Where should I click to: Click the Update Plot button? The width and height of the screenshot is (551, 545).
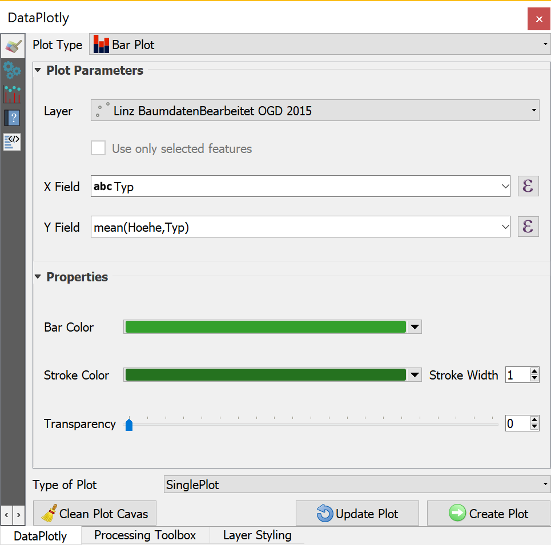[357, 514]
